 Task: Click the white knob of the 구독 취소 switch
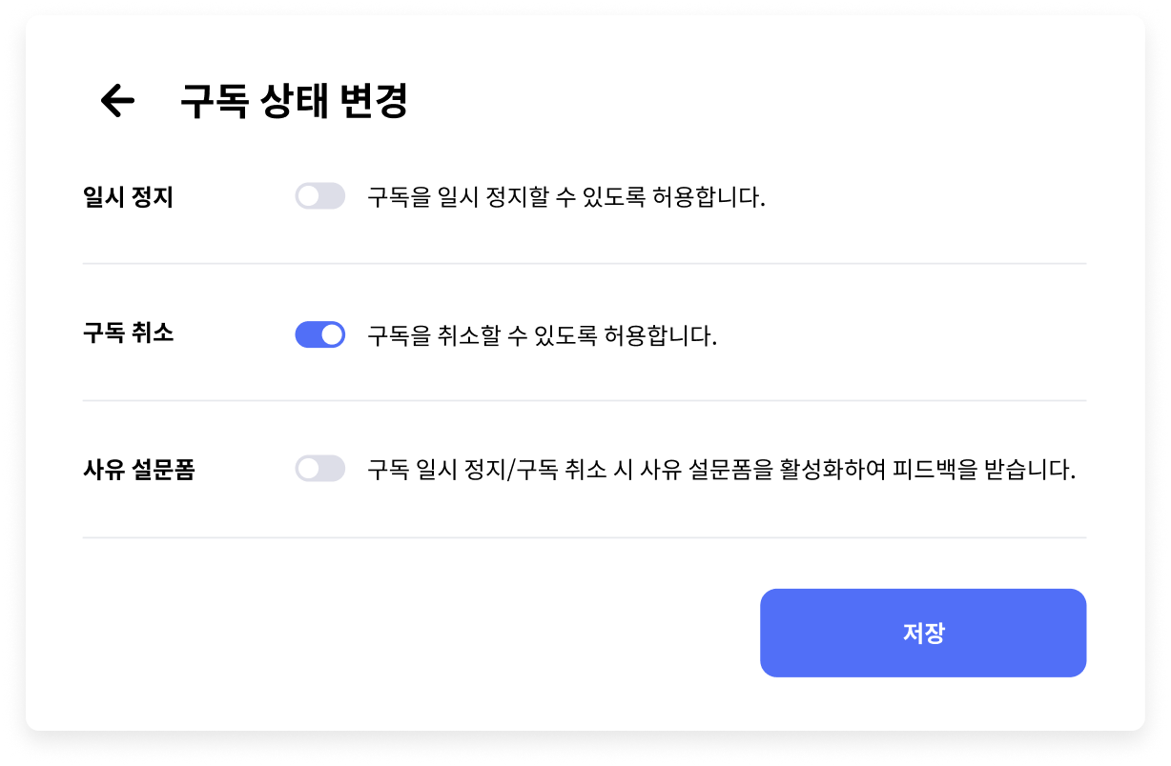[x=332, y=334]
